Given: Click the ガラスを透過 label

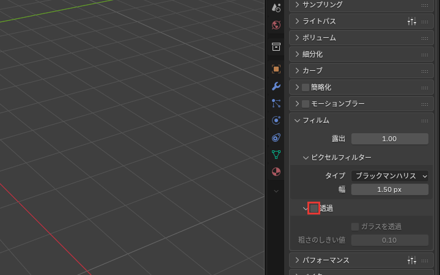Looking at the screenshot, I should click(x=381, y=227).
